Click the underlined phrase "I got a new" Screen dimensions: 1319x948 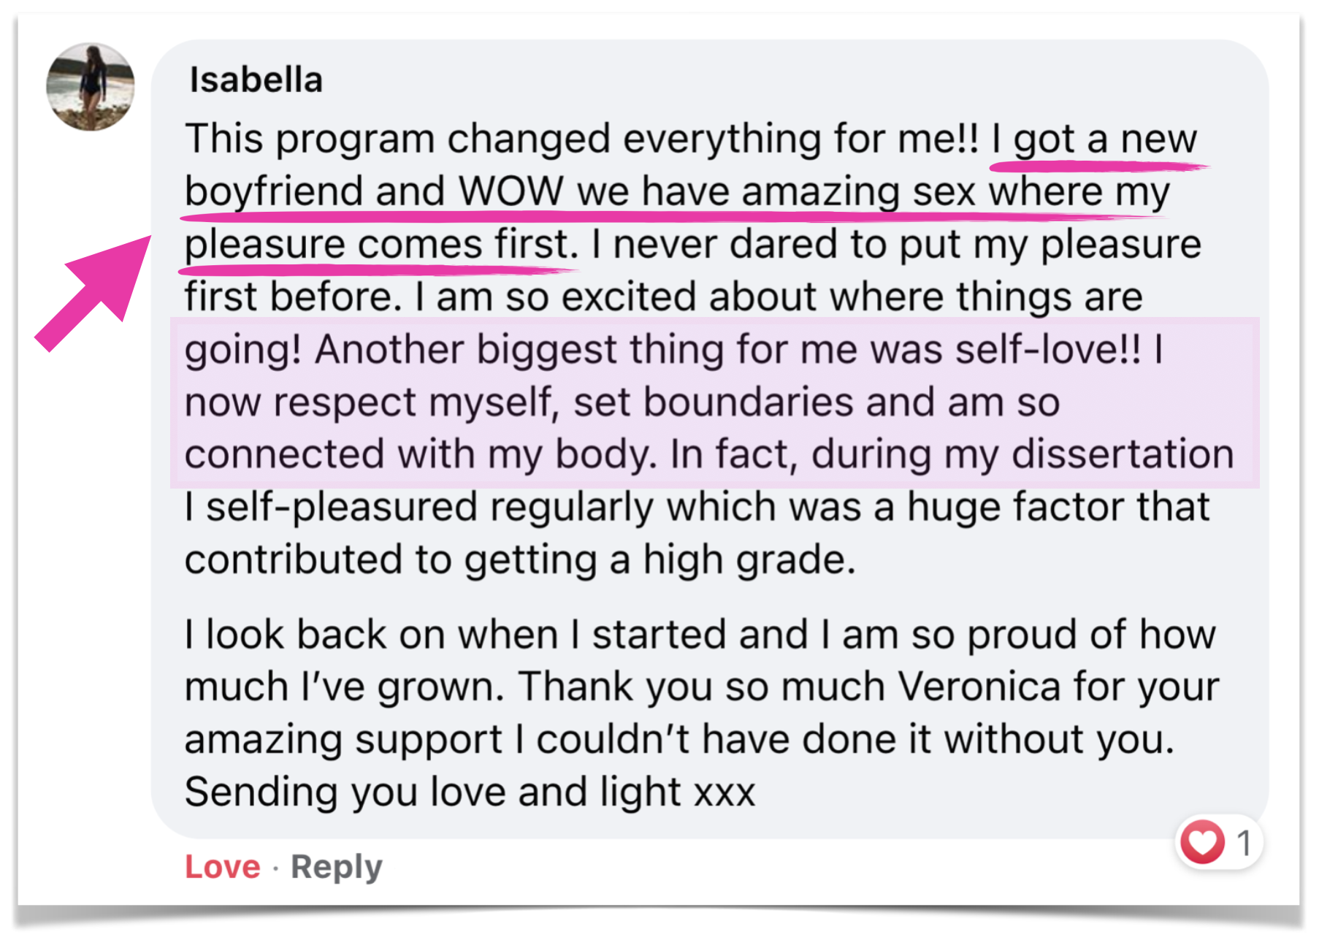pos(1096,139)
